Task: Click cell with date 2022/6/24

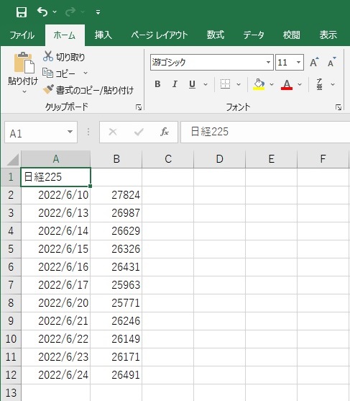Action: point(55,375)
